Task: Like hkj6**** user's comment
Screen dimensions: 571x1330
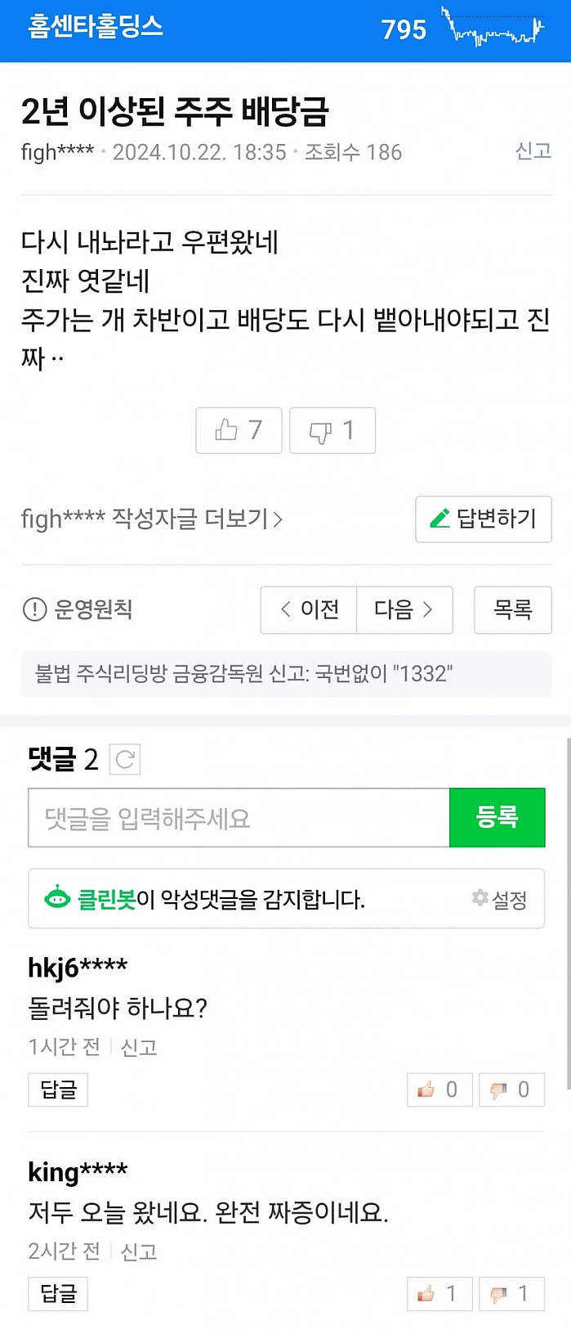Action: (x=439, y=1090)
